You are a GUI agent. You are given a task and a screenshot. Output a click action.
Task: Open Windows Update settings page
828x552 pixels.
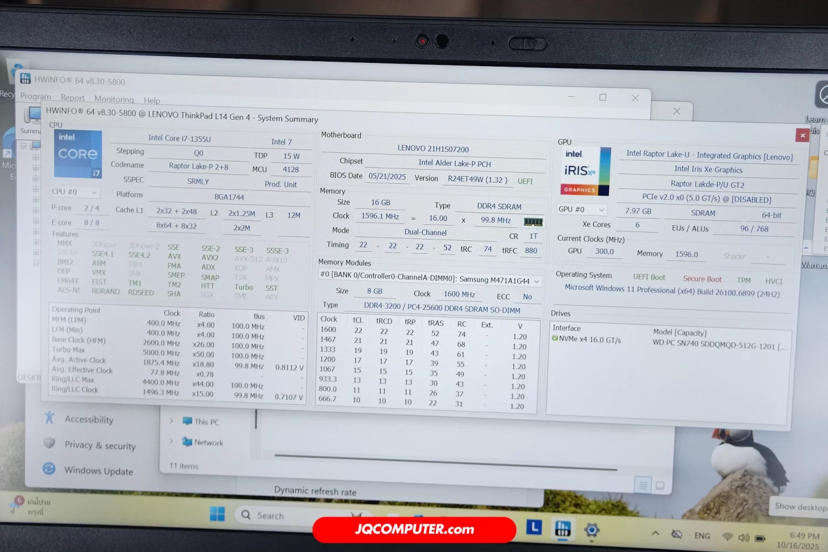pos(98,471)
